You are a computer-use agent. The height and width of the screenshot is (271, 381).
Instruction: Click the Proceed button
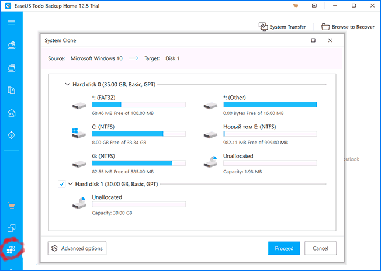click(284, 248)
